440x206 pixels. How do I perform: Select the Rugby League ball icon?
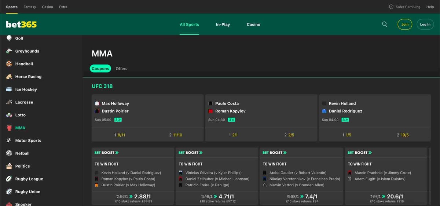(9, 179)
